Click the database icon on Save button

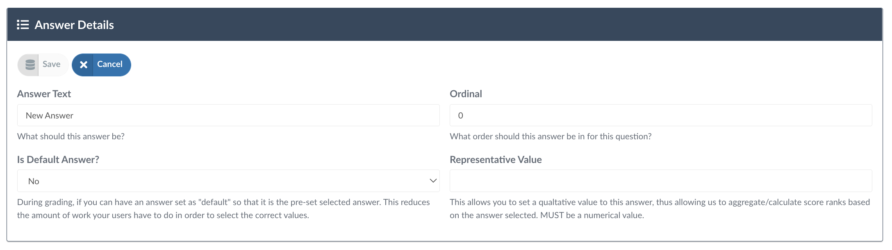(x=30, y=65)
